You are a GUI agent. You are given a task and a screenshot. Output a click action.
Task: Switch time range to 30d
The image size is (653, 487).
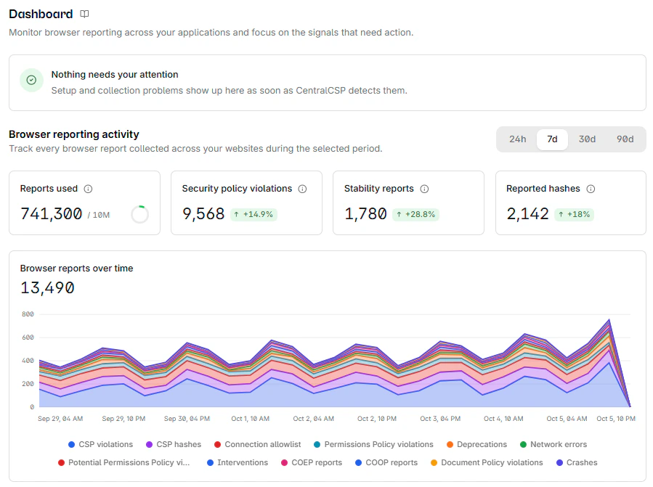[x=587, y=139]
